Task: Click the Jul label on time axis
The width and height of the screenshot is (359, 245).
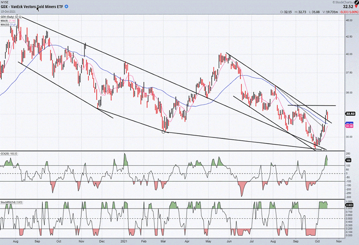Action: 251,241
